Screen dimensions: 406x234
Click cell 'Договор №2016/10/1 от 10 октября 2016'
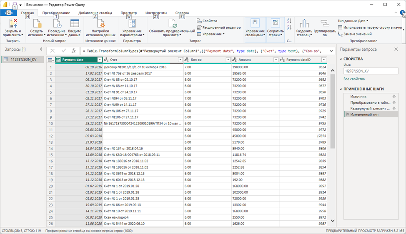143,67
